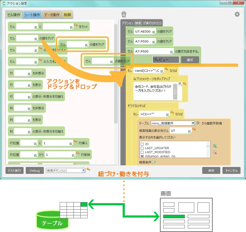Screen dimensions: 246x232
Task: Click the red deselect-all columns icon
Action: 215,153
